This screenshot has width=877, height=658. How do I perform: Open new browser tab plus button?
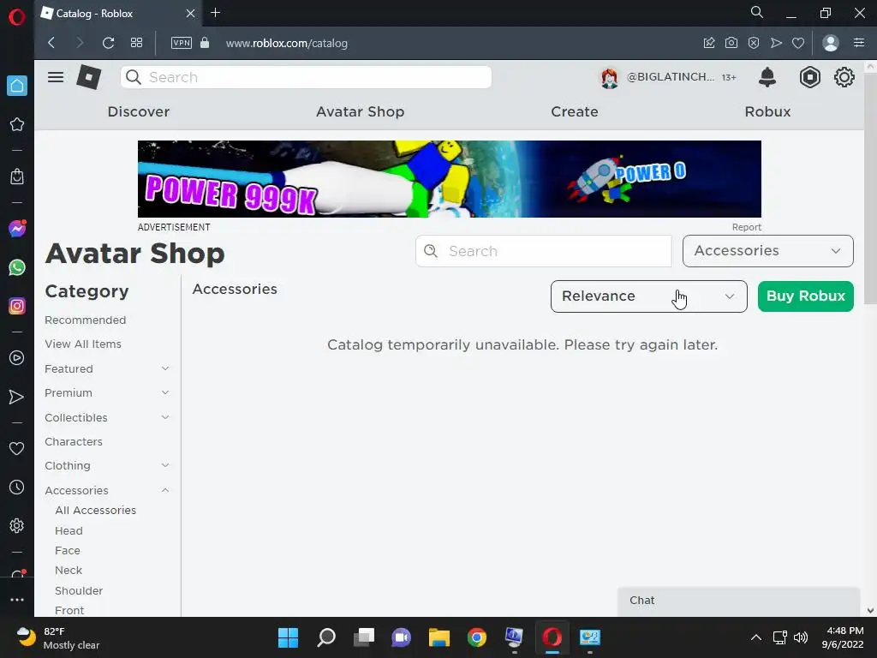point(215,13)
